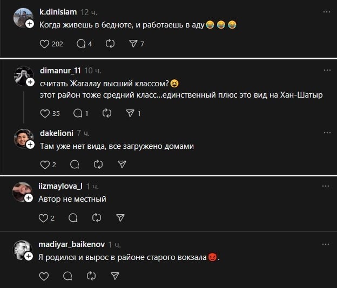The height and width of the screenshot is (288, 337).
Task: Click iizmaylova_l's profile picture
Action: coord(23,191)
